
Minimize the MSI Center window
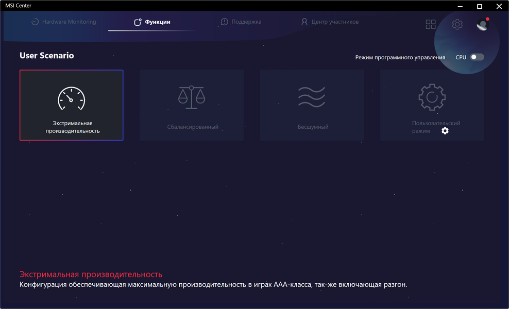click(x=460, y=6)
